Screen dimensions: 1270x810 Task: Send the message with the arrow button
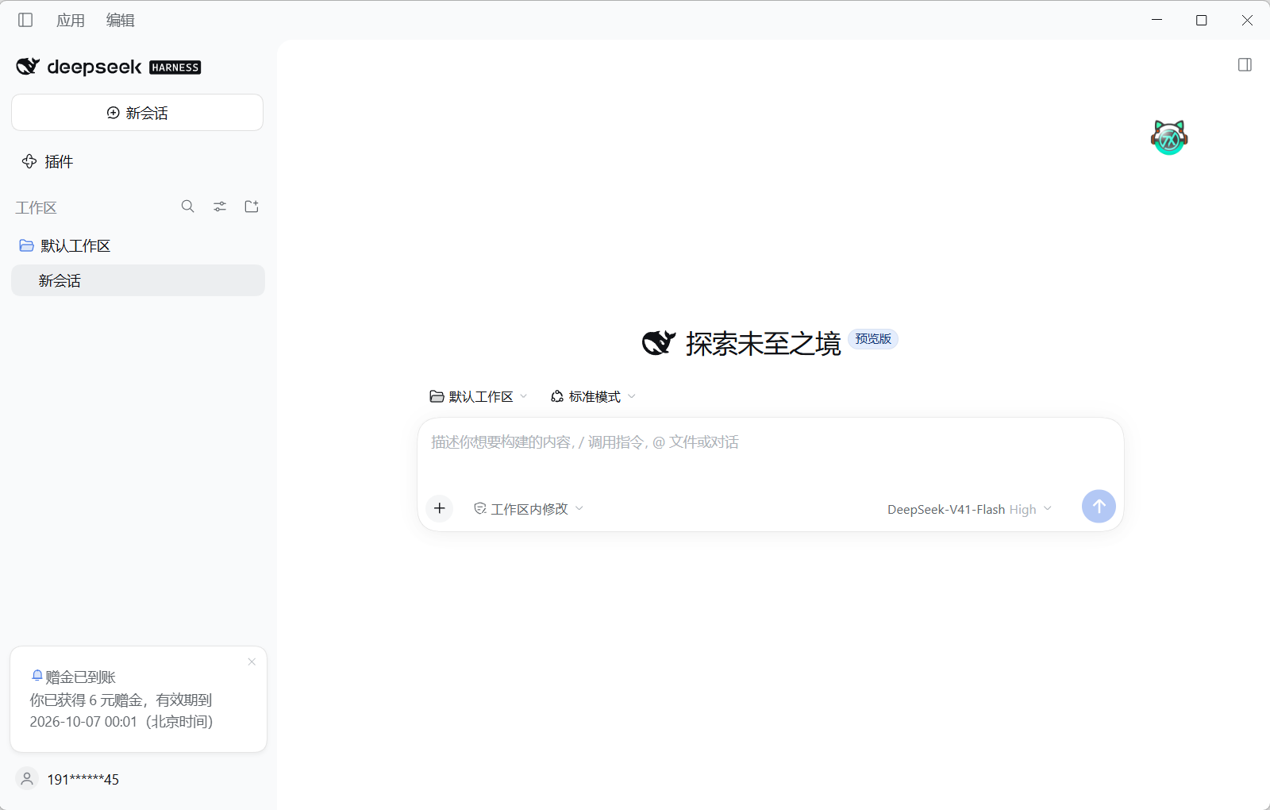point(1099,506)
